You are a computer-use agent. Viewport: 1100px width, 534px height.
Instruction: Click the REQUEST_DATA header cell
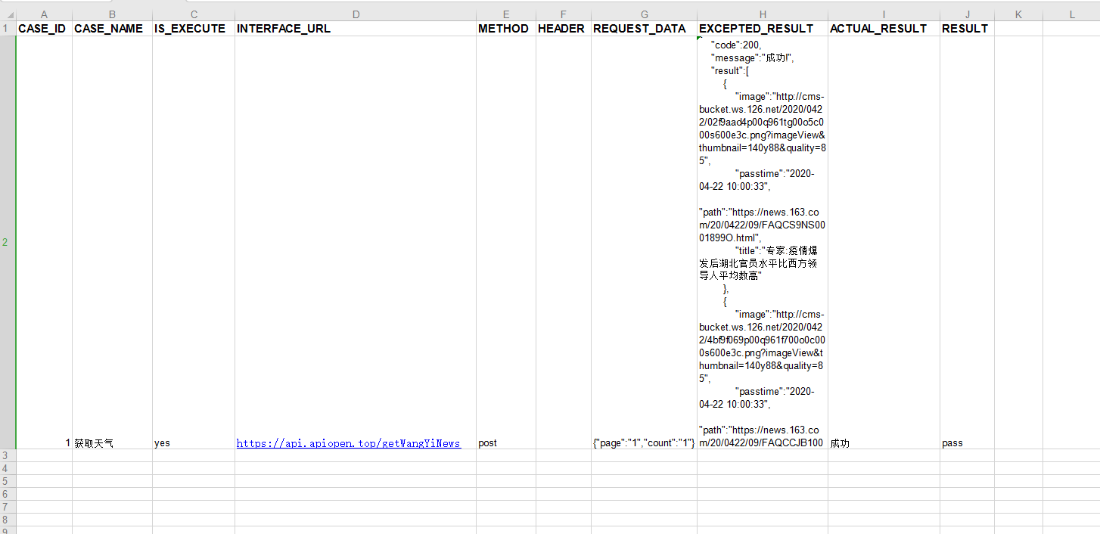tap(644, 28)
